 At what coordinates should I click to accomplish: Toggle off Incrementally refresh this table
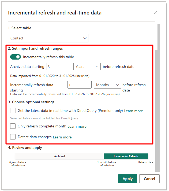pyautogui.click(x=16, y=57)
